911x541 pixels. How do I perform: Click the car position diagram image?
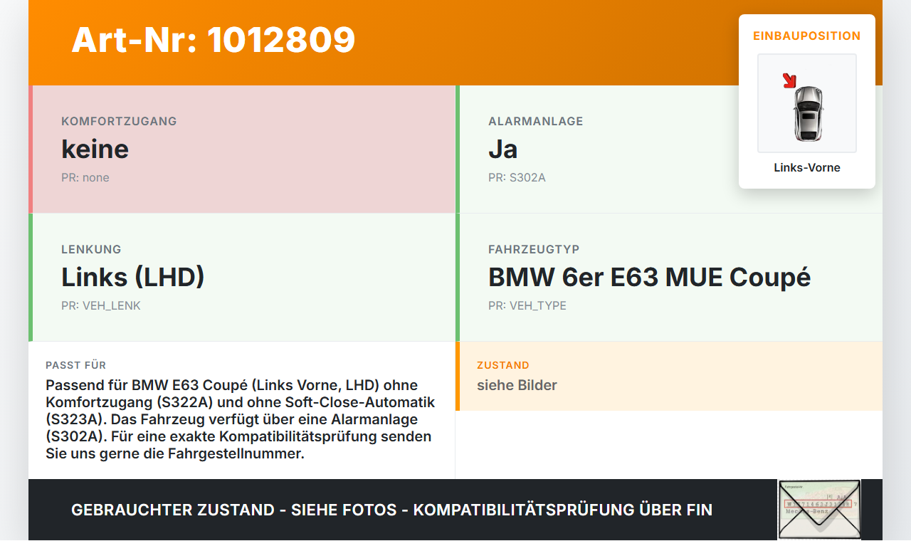(x=807, y=103)
